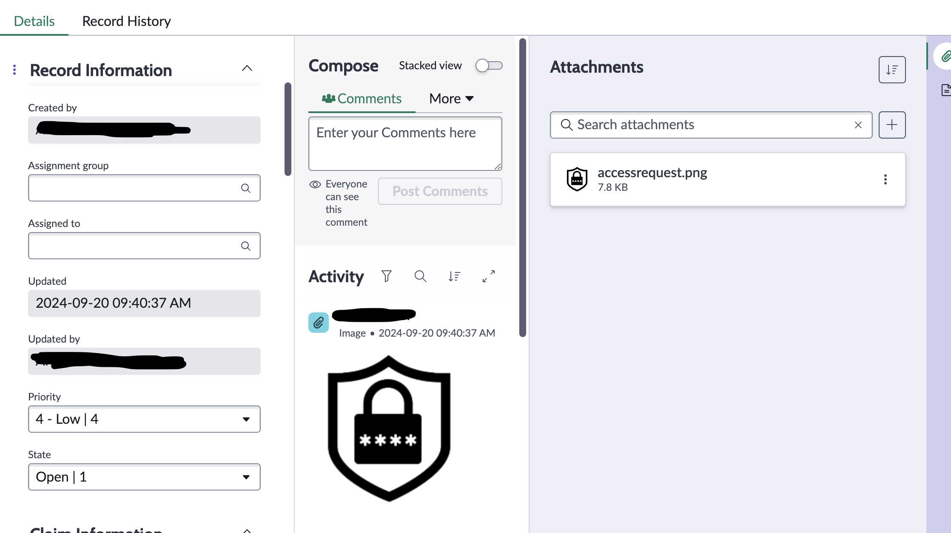Click the Assignment group lookup search icon
This screenshot has width=951, height=533.
tap(245, 188)
